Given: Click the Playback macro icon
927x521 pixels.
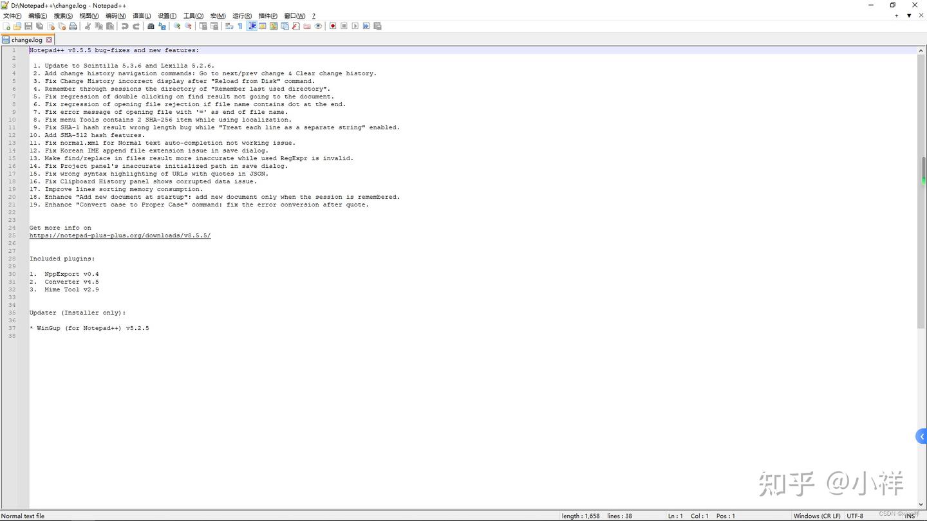Looking at the screenshot, I should click(x=355, y=26).
